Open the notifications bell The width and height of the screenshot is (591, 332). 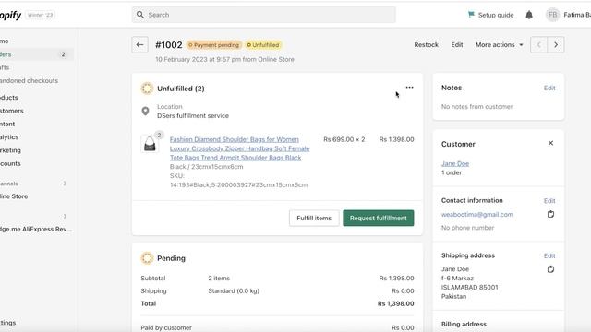point(529,15)
